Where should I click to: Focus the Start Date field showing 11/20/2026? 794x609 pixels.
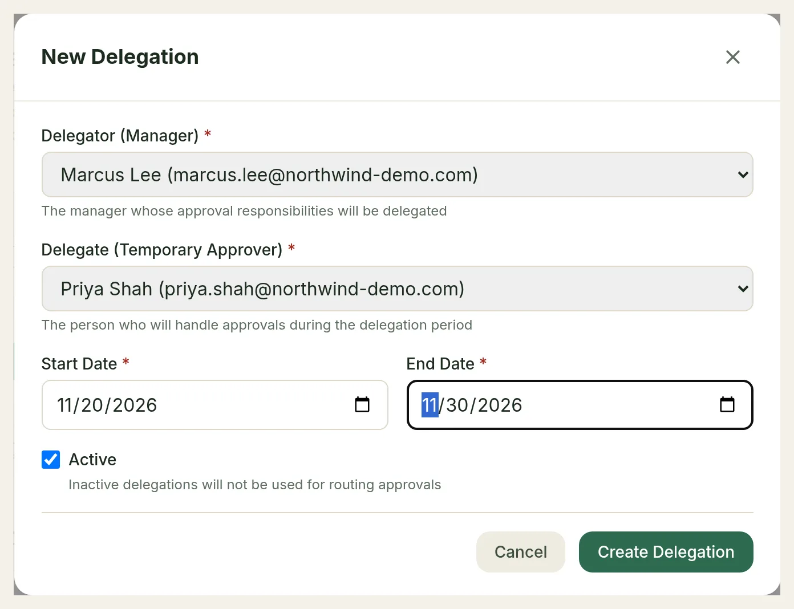click(x=215, y=405)
